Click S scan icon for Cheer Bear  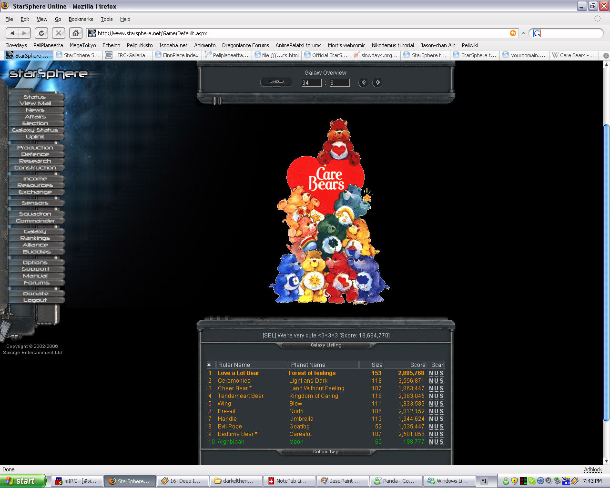pos(441,388)
